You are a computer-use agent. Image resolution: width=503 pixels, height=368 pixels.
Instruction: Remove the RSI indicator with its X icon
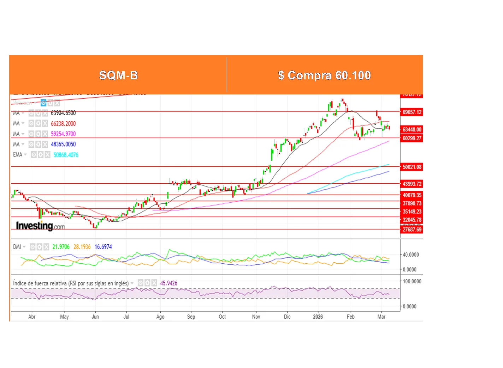coord(154,283)
